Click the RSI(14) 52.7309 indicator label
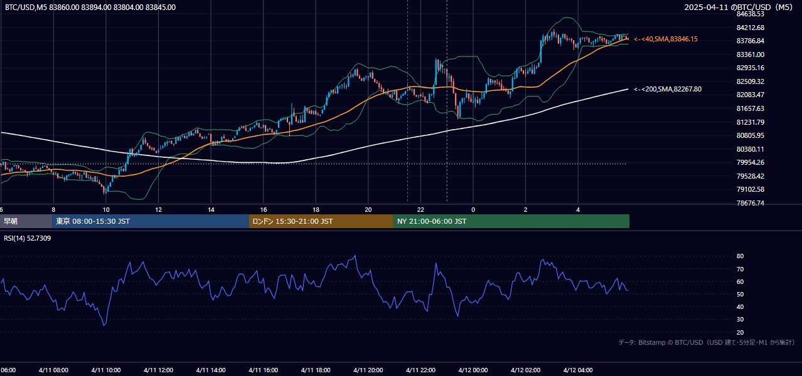802x376 pixels. pos(28,238)
